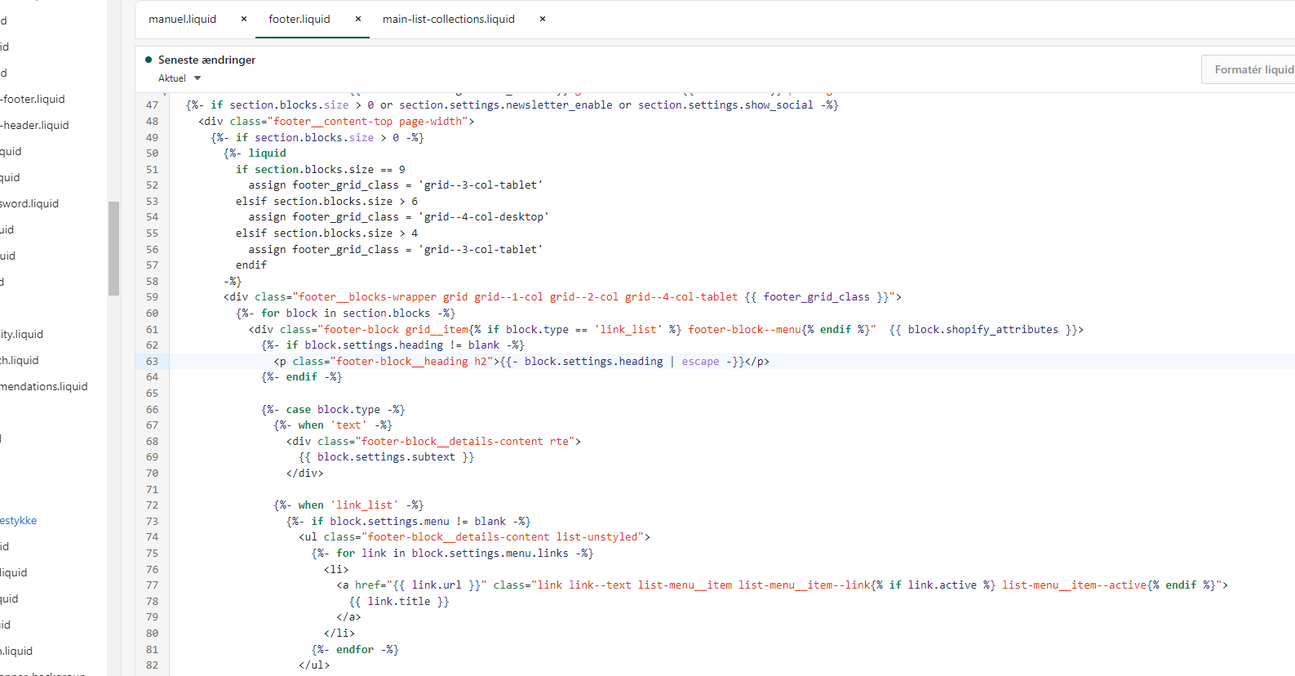Image resolution: width=1295 pixels, height=676 pixels.
Task: Close the main-list-collections.liquid tab
Action: (x=543, y=19)
